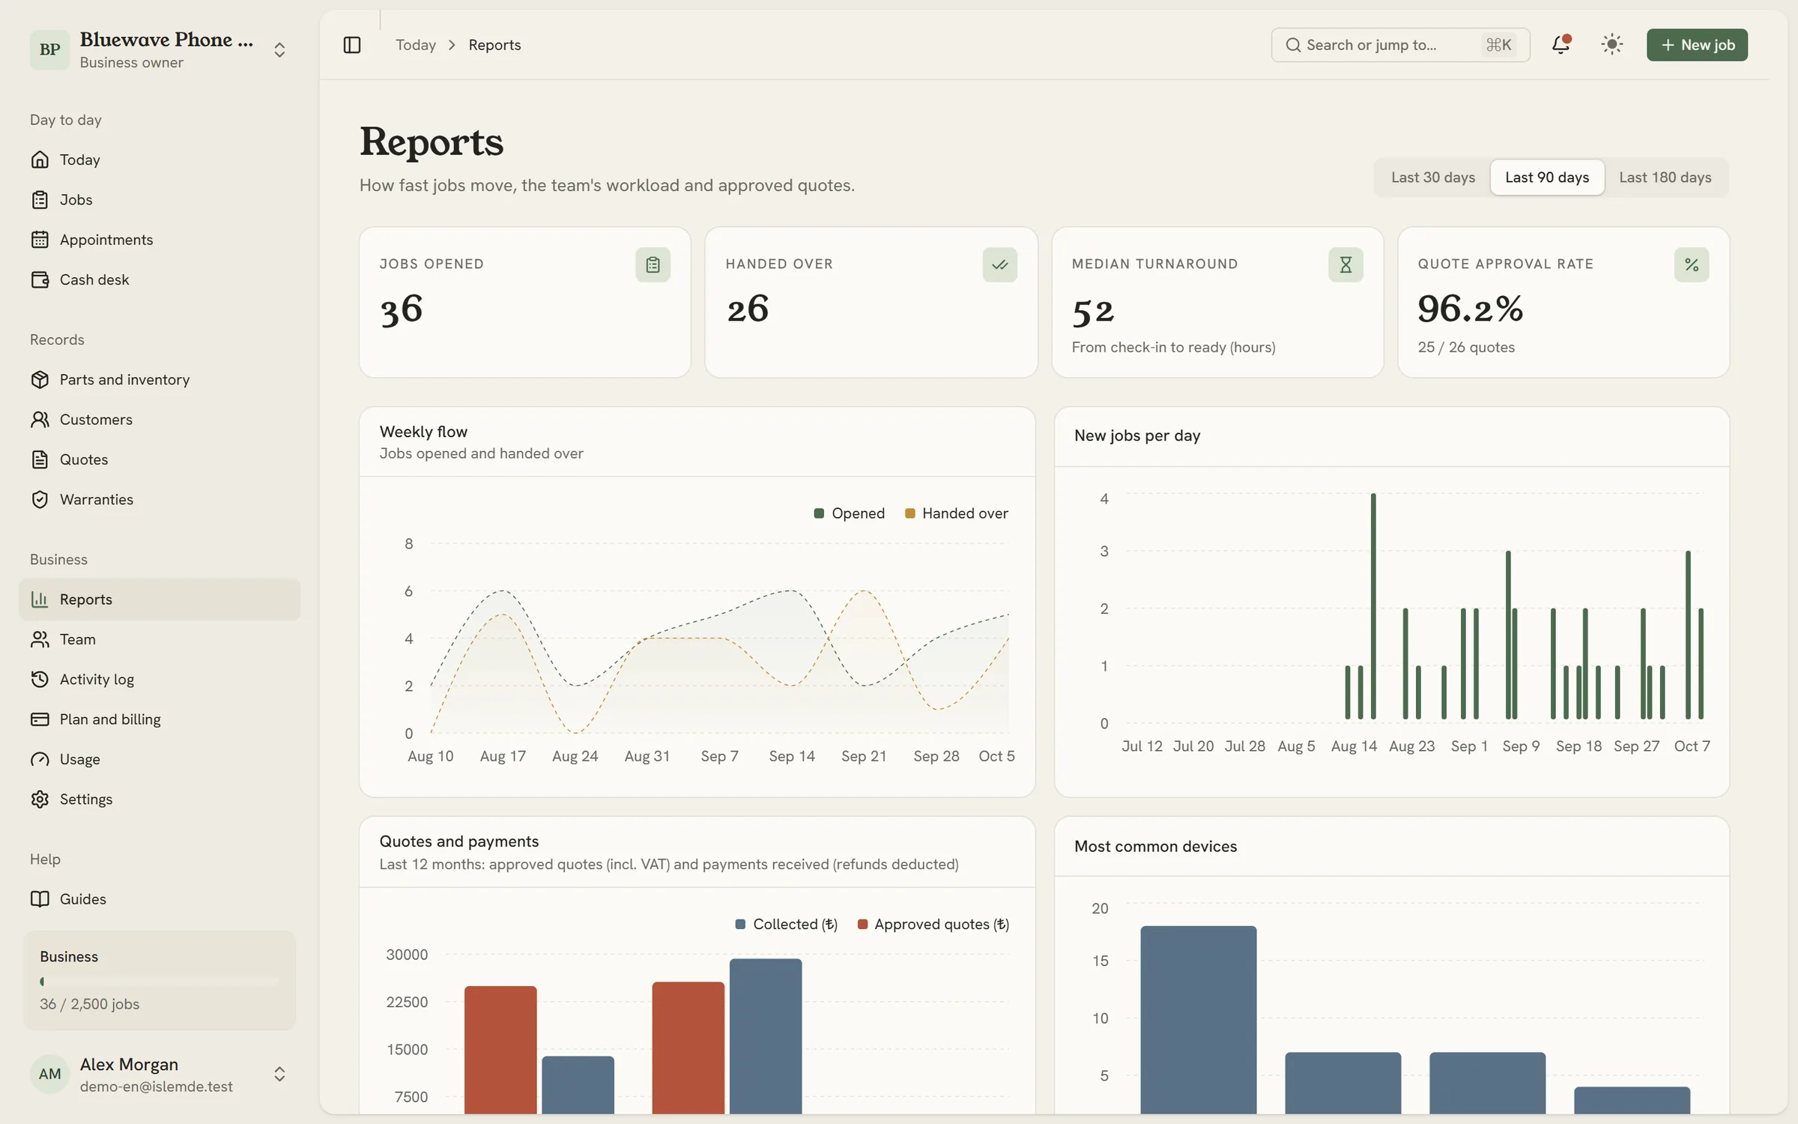
Task: Click the 36 / 2,500 jobs text
Action: click(x=89, y=1004)
